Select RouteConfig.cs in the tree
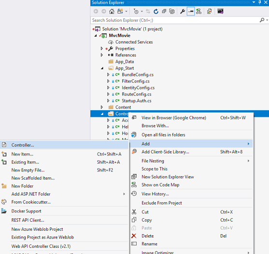Screen dimensions: 269x254 (137, 94)
